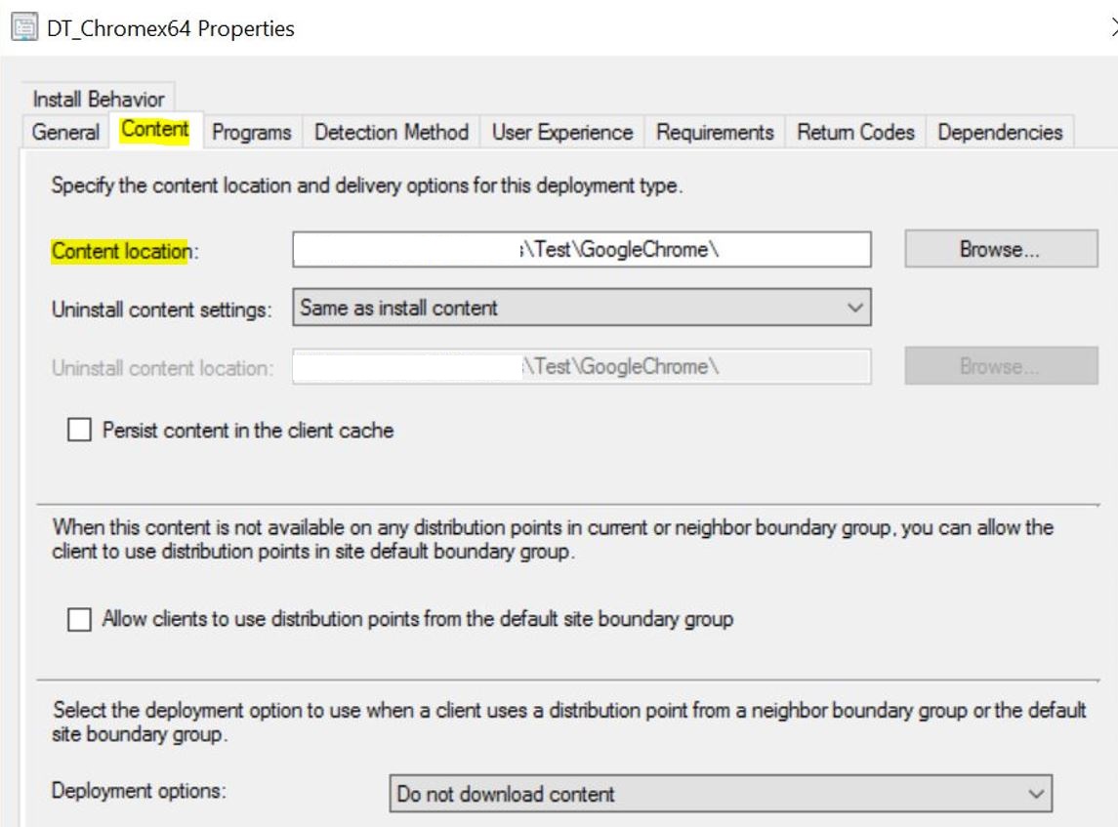Expand the Uninstall content settings dropdown
This screenshot has width=1118, height=827.
coord(581,309)
